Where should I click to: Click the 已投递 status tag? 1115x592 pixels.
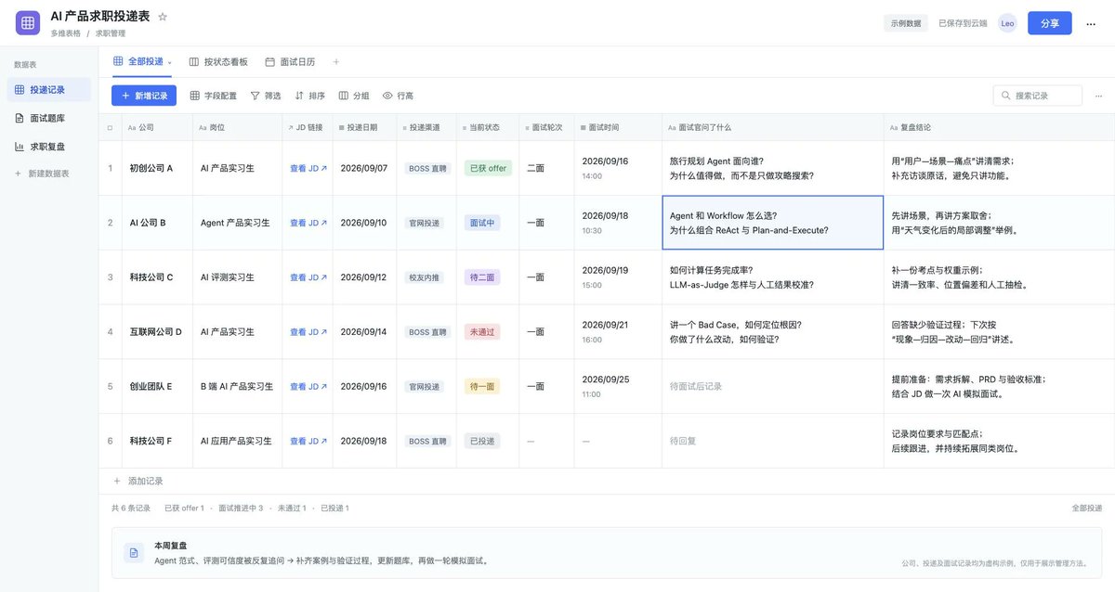(x=482, y=441)
